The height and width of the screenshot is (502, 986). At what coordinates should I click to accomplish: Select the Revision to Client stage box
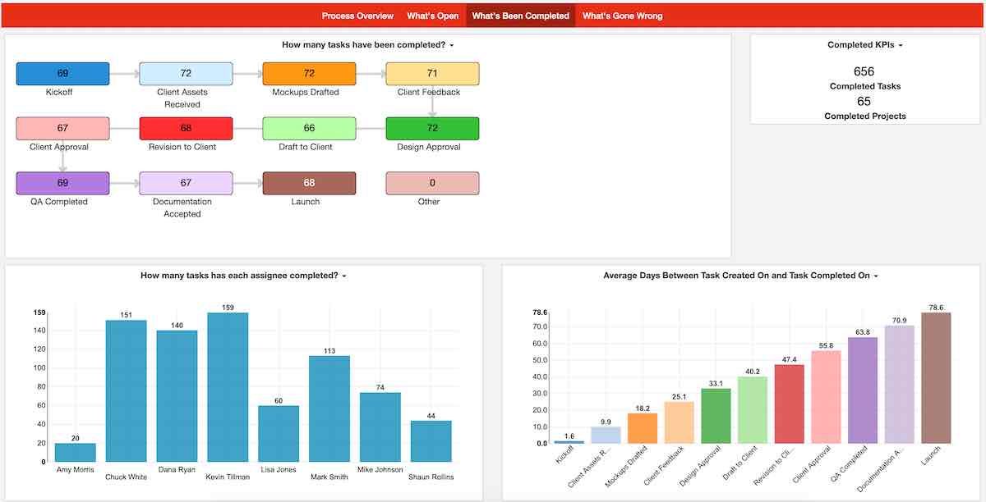185,128
